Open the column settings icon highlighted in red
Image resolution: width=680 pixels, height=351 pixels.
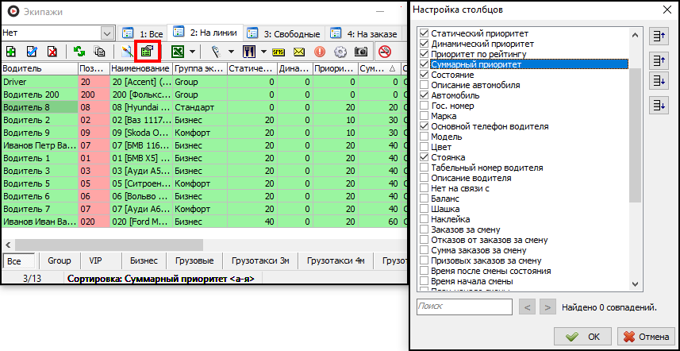147,52
